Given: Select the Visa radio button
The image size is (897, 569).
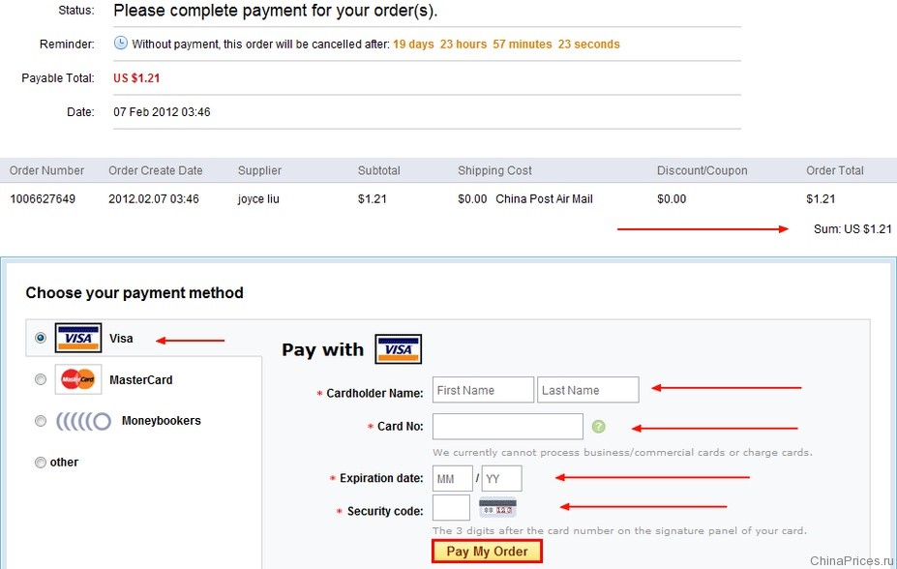Looking at the screenshot, I should 40,339.
